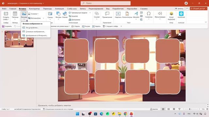Click the Снимок screenshot button

pyautogui.click(x=33, y=14)
